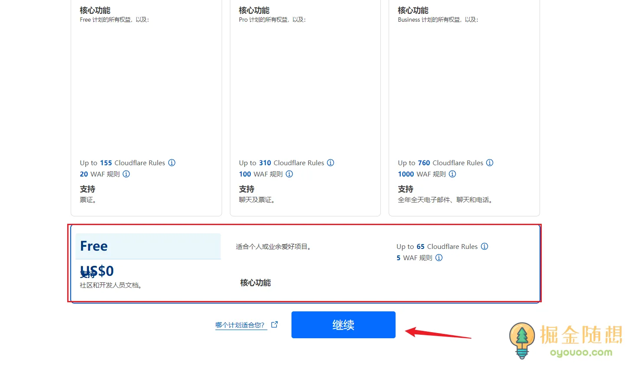Screen dimensions: 635x366
Task: Click info icon next to 310 Cloudflare Rules
Action: [331, 163]
